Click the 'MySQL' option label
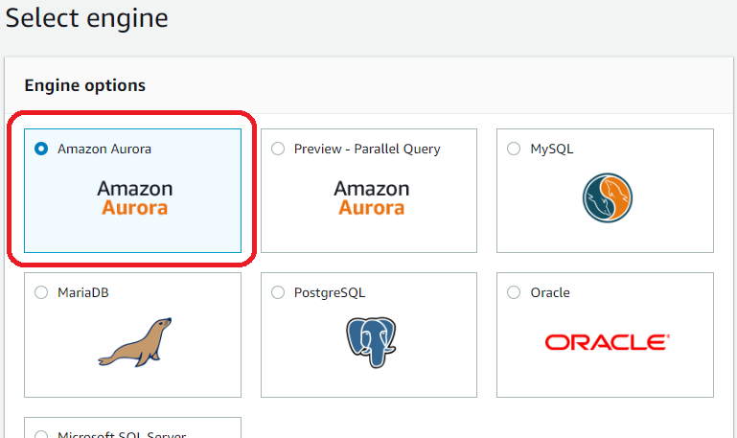This screenshot has height=438, width=737. point(552,149)
